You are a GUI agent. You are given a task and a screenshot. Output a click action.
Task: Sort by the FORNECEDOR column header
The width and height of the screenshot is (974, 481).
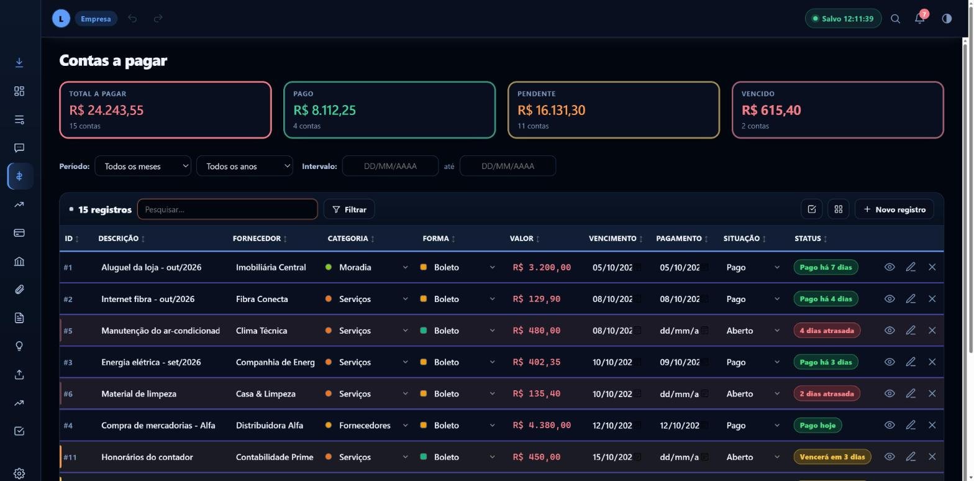[260, 239]
